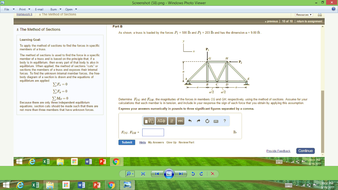Click inside the FCG, FGH answer field

[153, 132]
